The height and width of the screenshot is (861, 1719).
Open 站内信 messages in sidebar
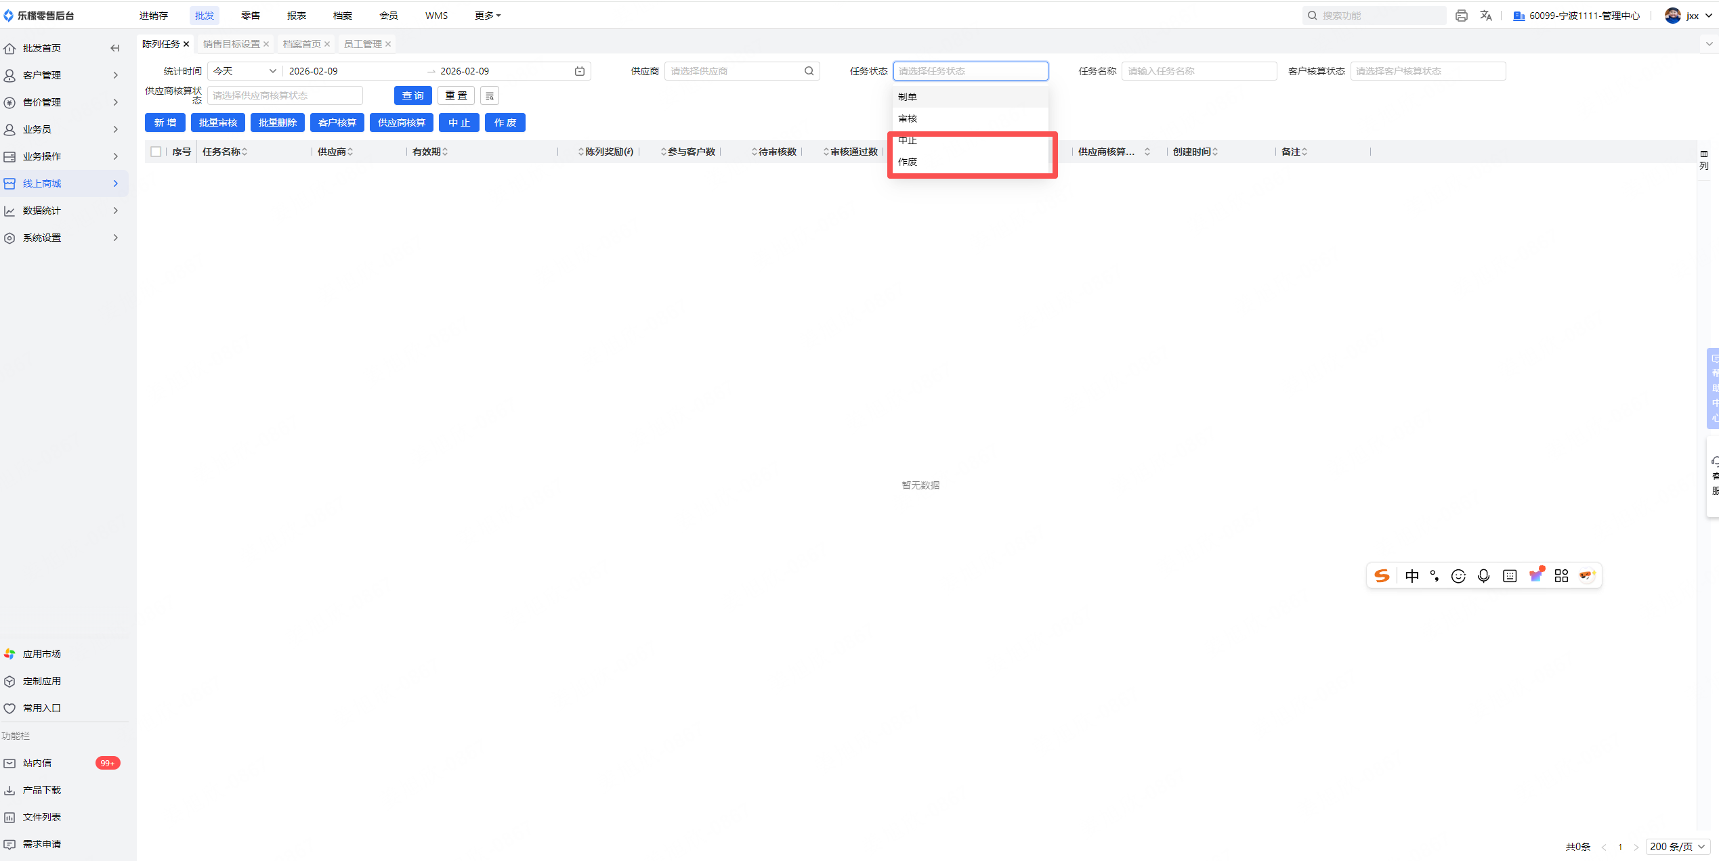(37, 763)
